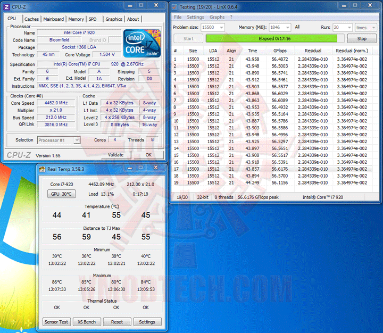Click the Sensor Test button in Real Temp
The height and width of the screenshot is (333, 383).
56,322
